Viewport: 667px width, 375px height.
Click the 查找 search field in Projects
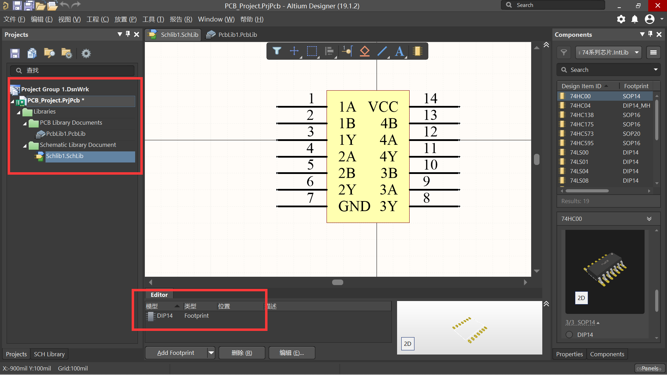point(72,70)
